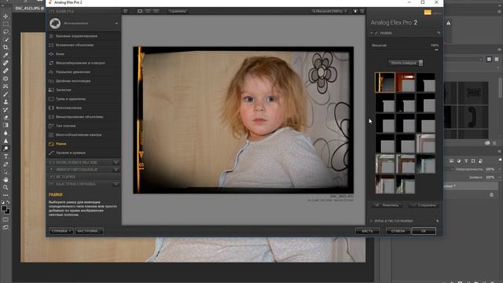Click the left panel toggle icon in plugin toolbar
This screenshot has width=503, height=283.
[x=126, y=11]
